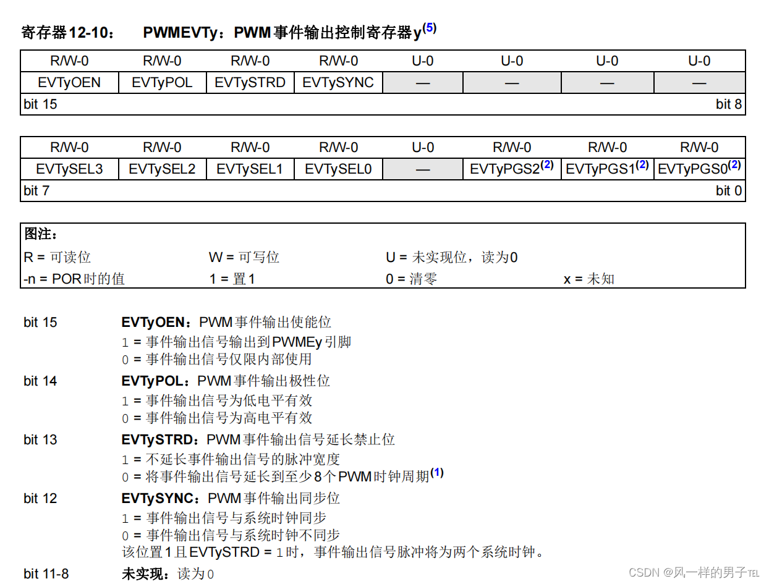Select legend entry 'R = 可读位'
The height and width of the screenshot is (584, 769).
point(57,257)
